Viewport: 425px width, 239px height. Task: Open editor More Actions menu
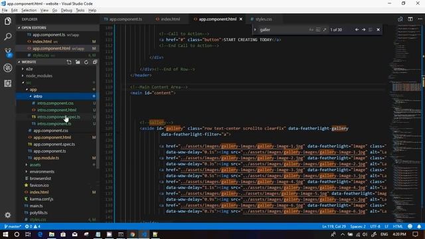[x=420, y=19]
